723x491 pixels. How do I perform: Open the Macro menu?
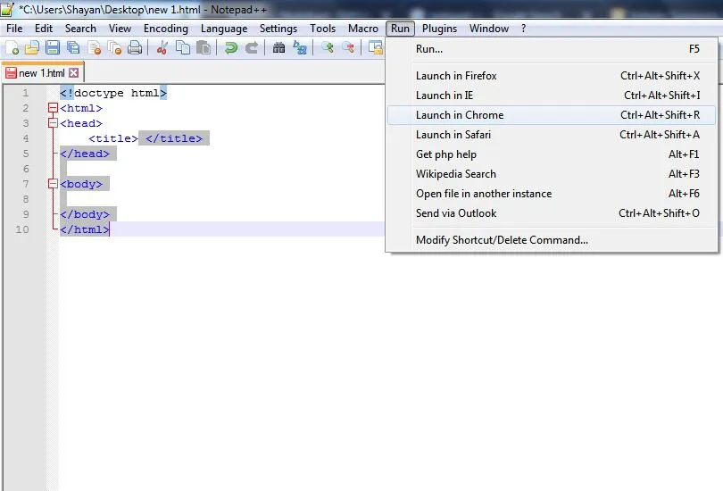(363, 29)
